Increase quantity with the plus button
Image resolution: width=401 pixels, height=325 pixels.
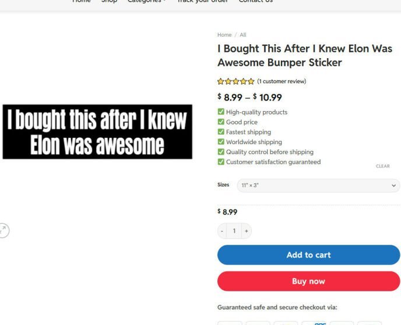(x=247, y=231)
